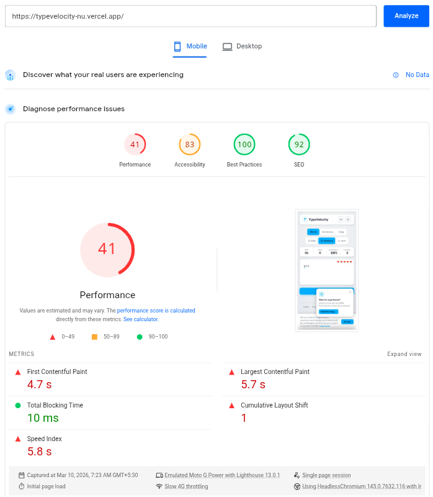Screen dimensions: 433x497
Task: Click the large Performance 41 gauge
Action: click(107, 250)
